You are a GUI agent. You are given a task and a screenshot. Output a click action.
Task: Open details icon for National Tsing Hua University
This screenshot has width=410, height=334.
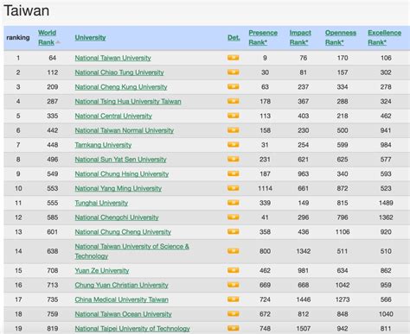(234, 101)
